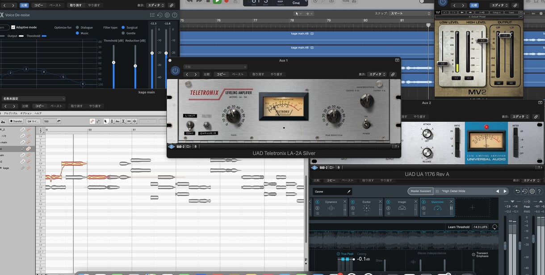Toggle Ozone Transient Emphasis
This screenshot has height=275, width=545.
(x=474, y=254)
